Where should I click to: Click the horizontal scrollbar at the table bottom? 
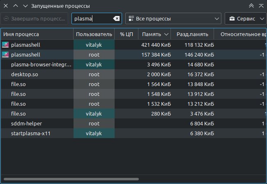[x=71, y=179]
